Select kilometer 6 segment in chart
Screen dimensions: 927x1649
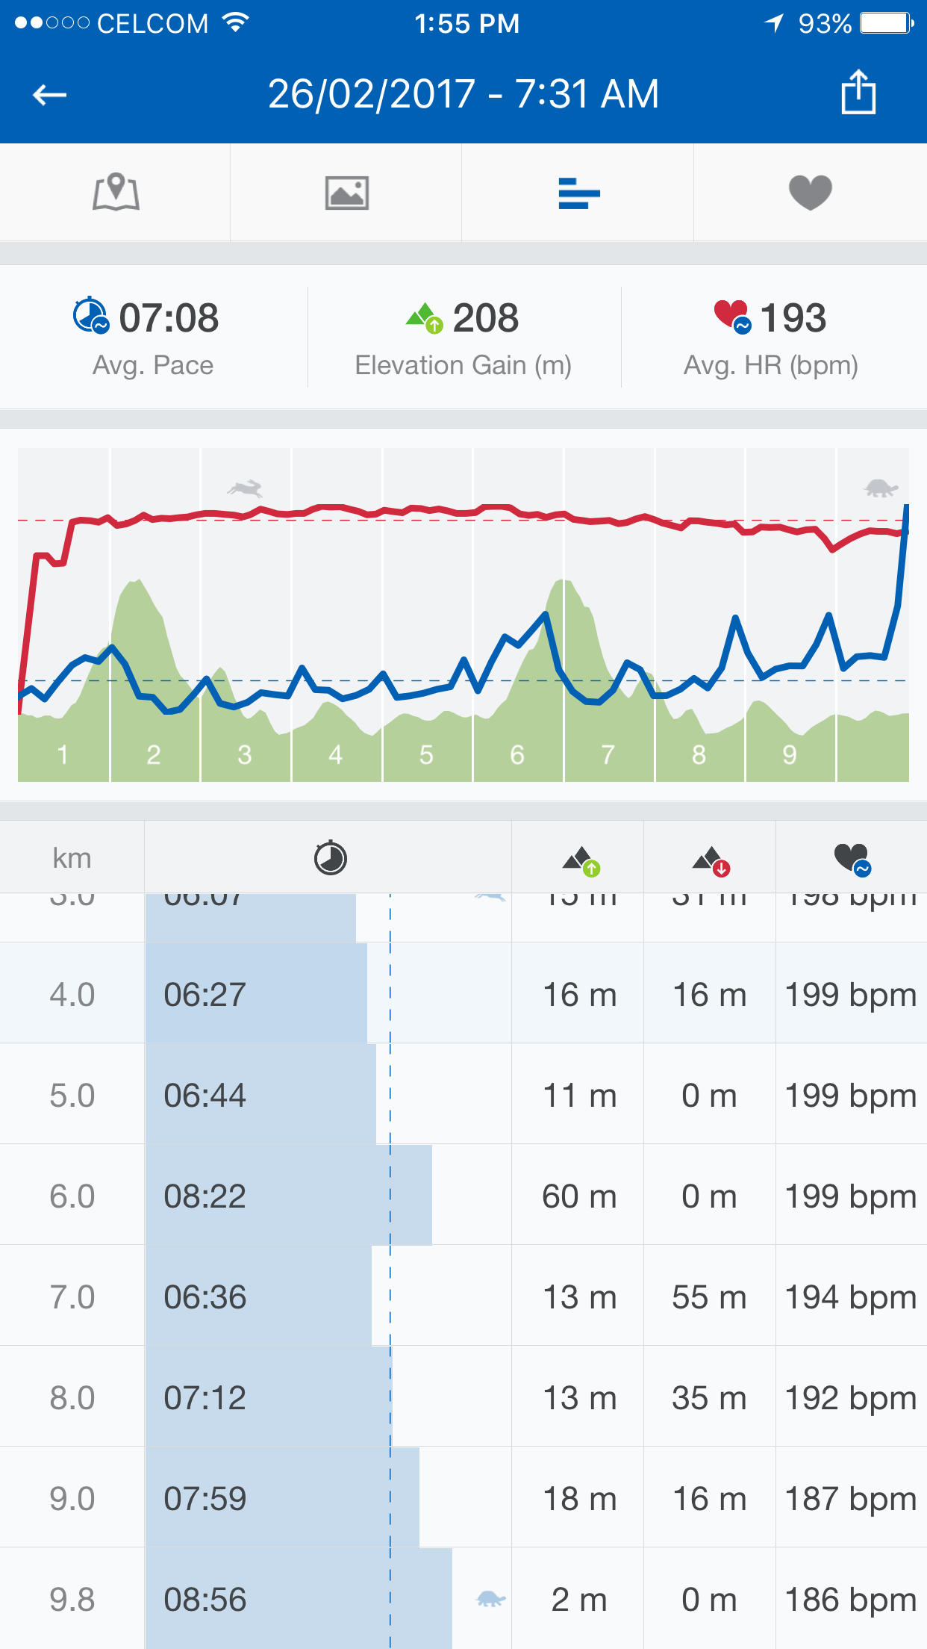pyautogui.click(x=518, y=754)
